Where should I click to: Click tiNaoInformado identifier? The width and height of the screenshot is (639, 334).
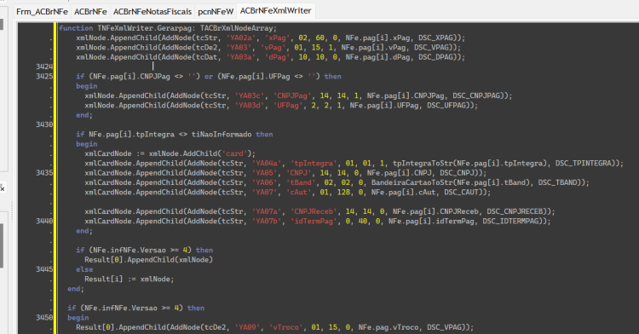click(x=222, y=135)
